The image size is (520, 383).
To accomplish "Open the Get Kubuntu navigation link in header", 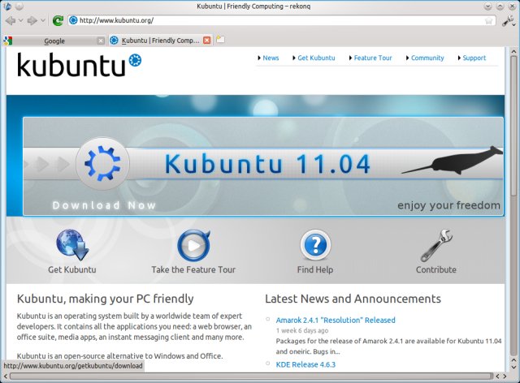I will point(316,58).
